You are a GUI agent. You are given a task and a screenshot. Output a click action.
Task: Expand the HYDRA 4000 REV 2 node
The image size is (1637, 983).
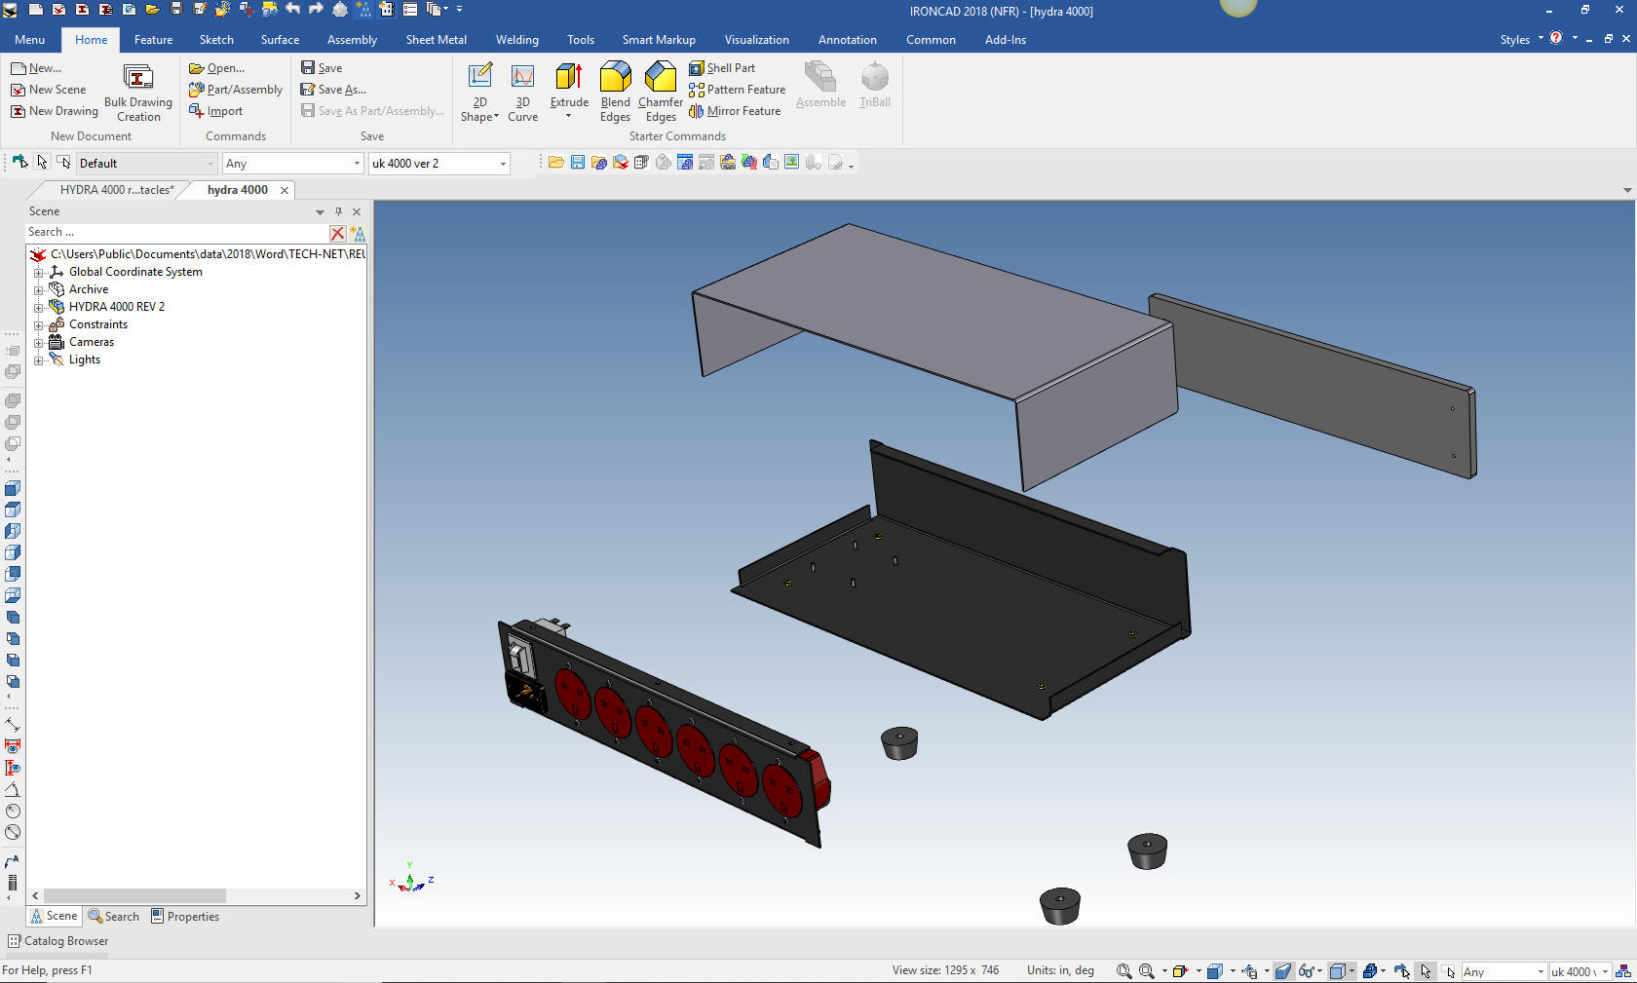click(x=39, y=308)
